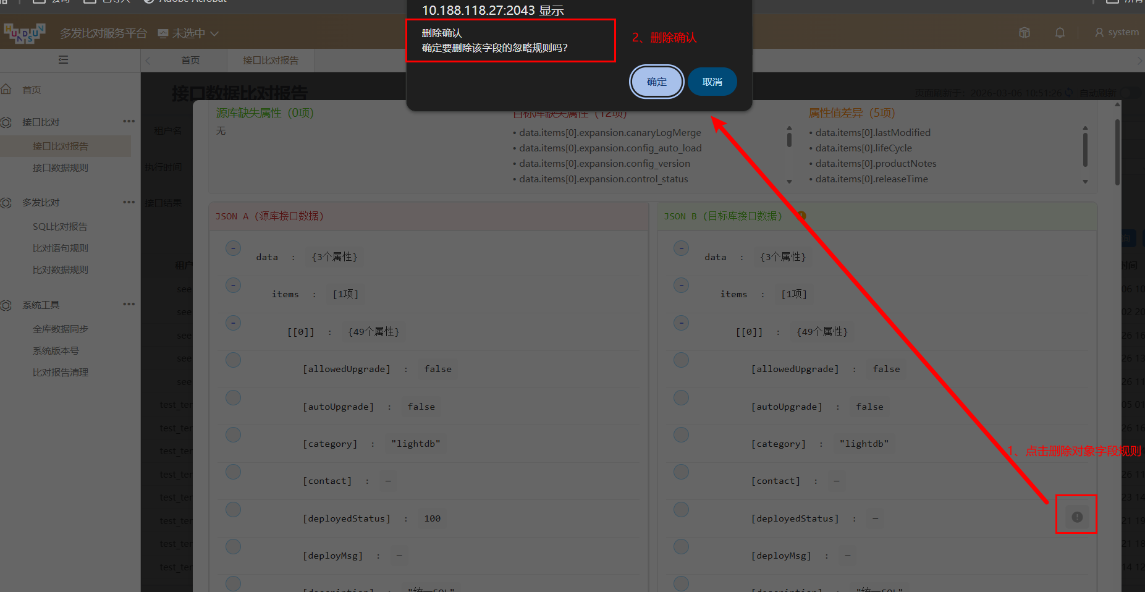
Task: Open the system user profile icon
Action: pos(1099,33)
